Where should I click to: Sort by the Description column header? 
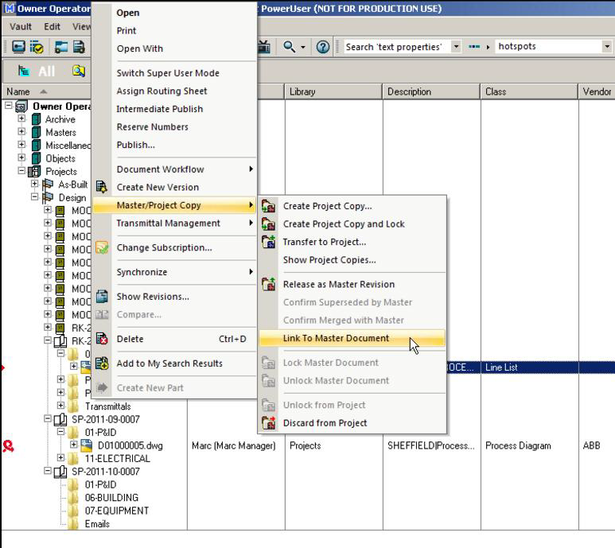point(430,91)
